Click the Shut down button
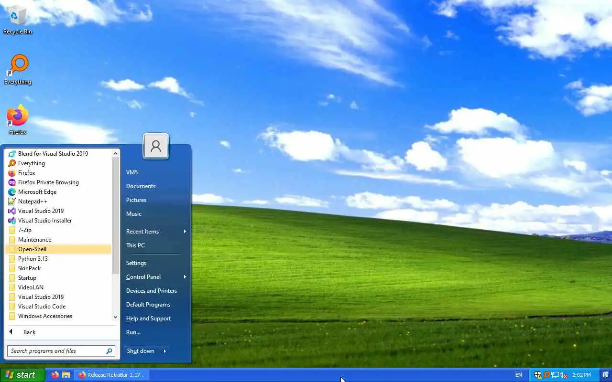The height and width of the screenshot is (382, 612). pyautogui.click(x=142, y=351)
